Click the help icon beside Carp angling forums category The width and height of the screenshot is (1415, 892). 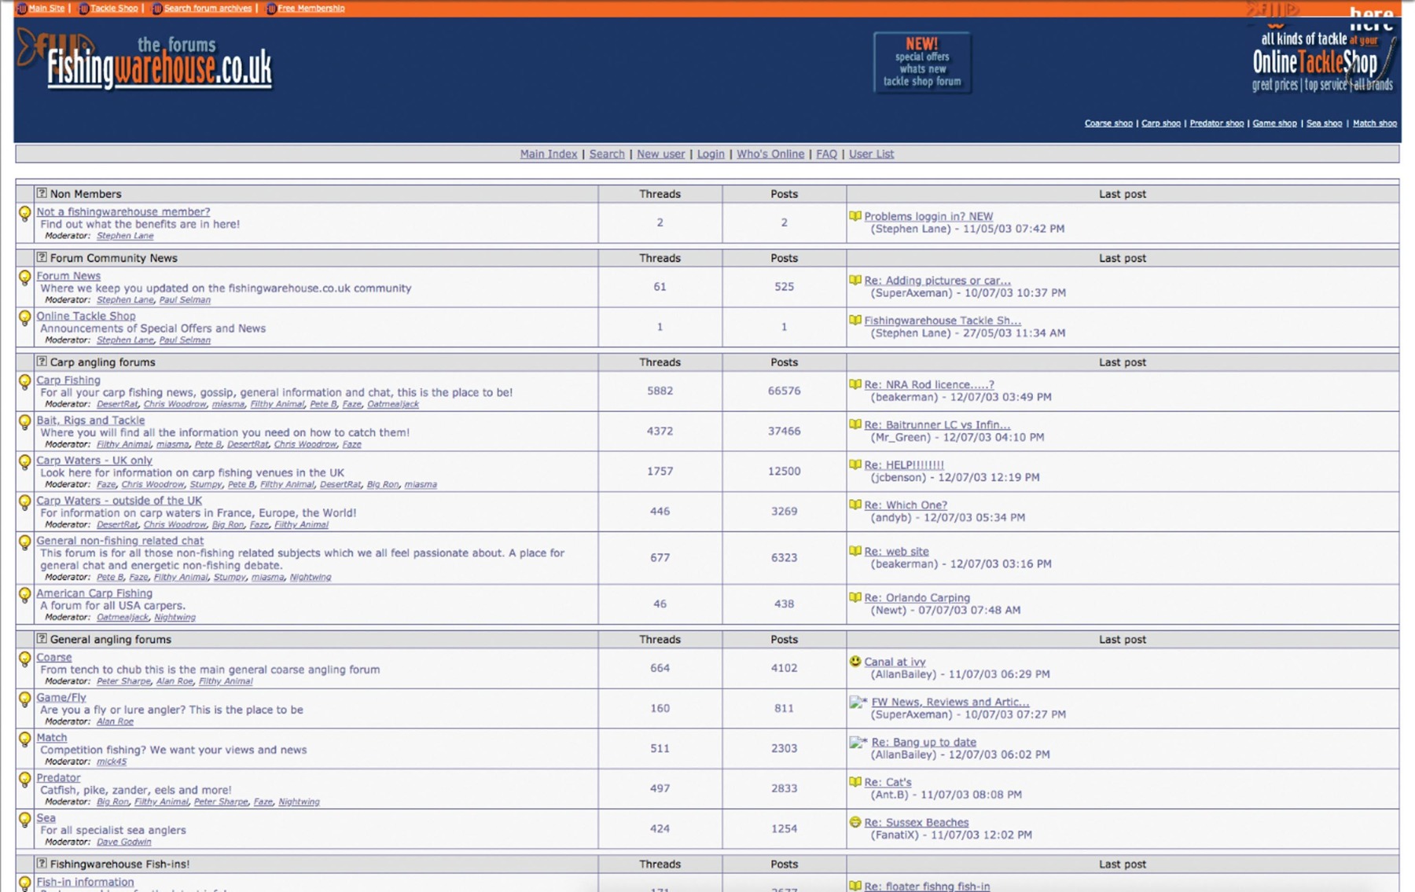[x=42, y=362]
